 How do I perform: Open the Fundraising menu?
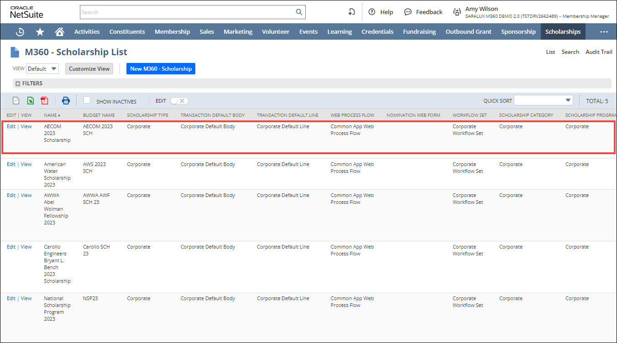point(419,32)
